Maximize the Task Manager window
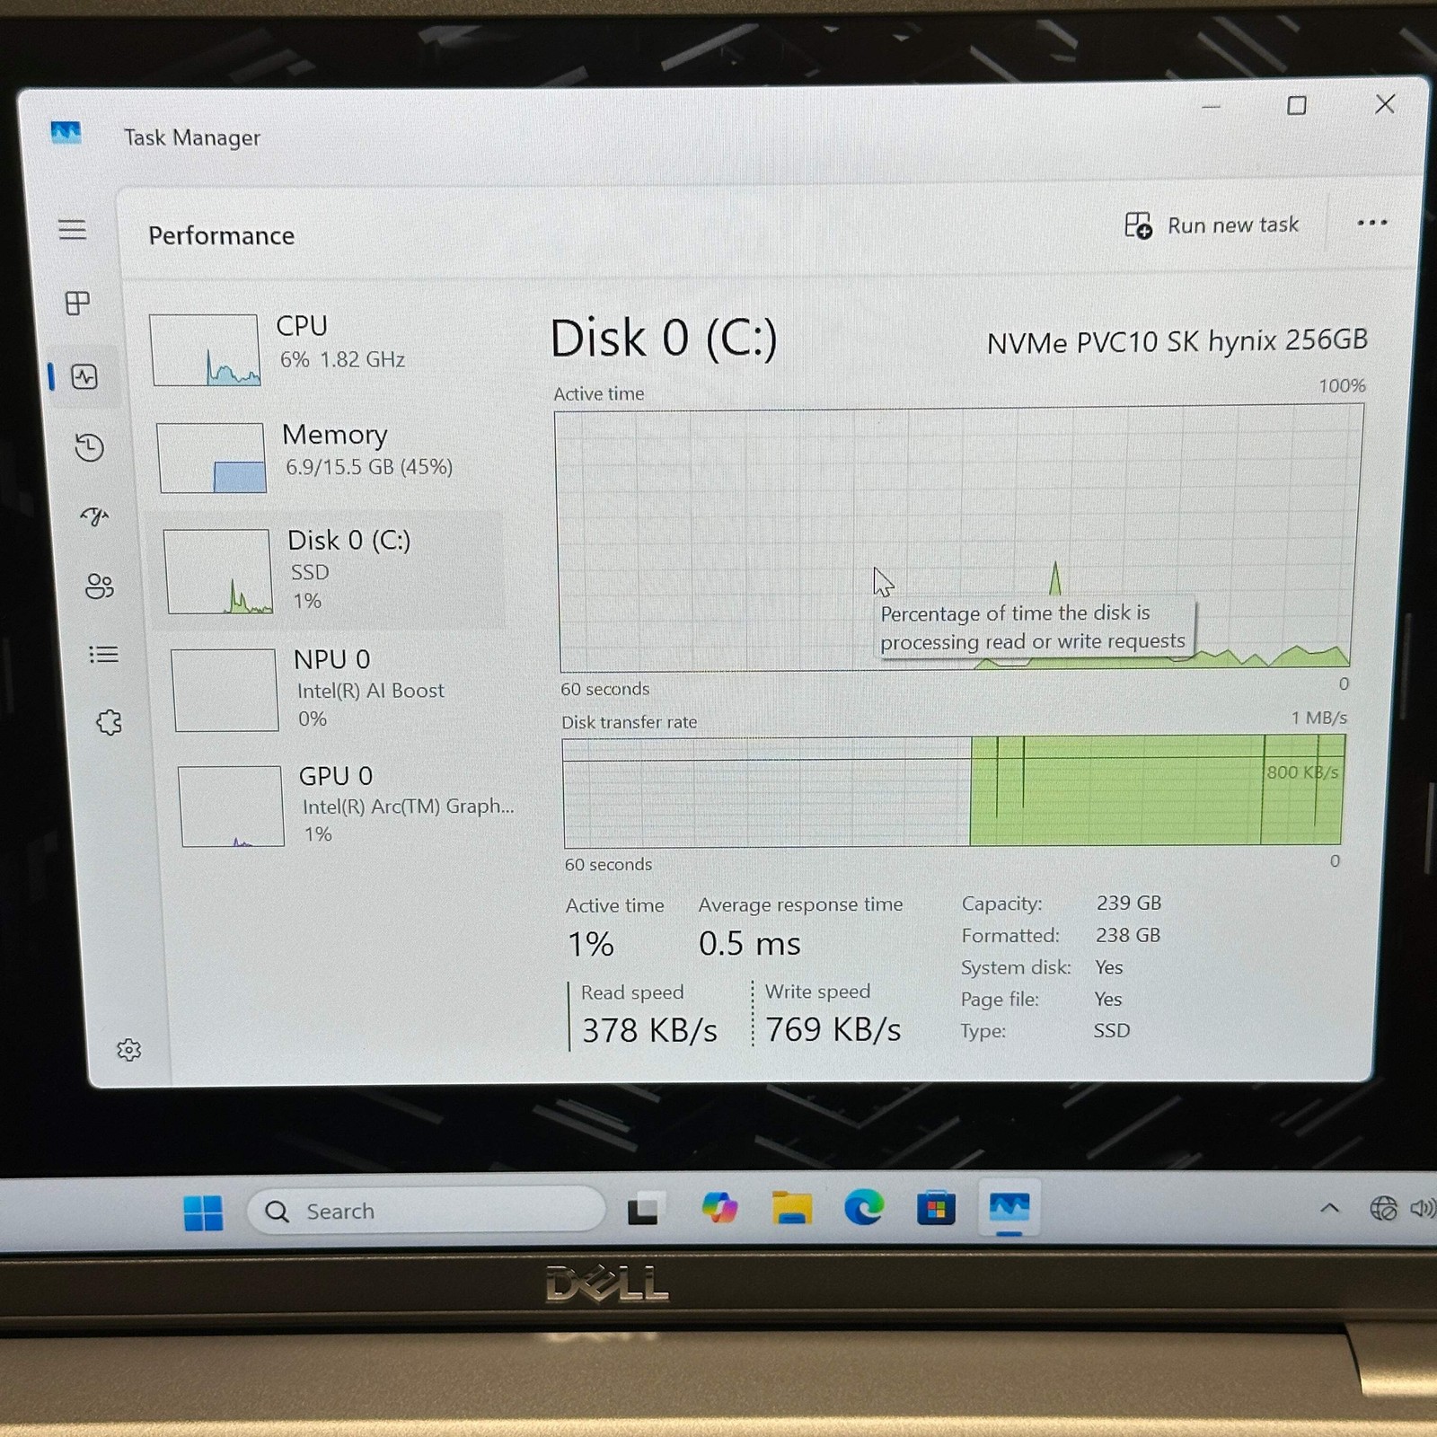Screen dimensions: 1437x1437 (1297, 106)
